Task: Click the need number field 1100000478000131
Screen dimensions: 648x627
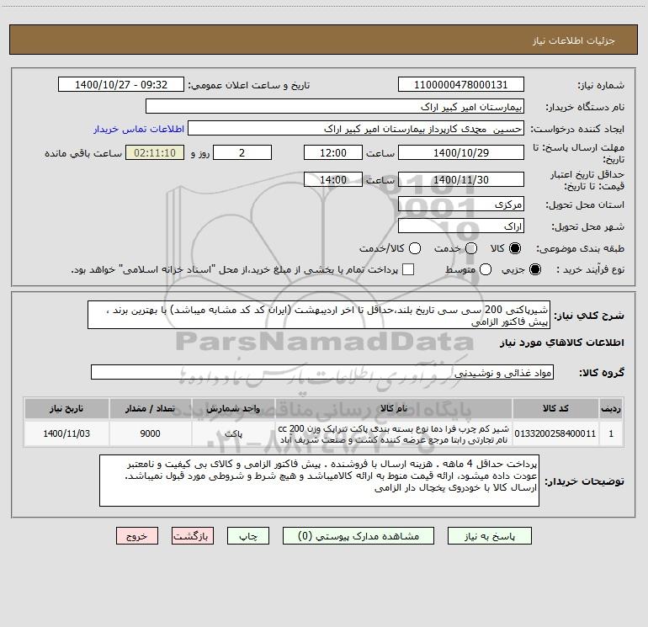Action: pyautogui.click(x=461, y=85)
